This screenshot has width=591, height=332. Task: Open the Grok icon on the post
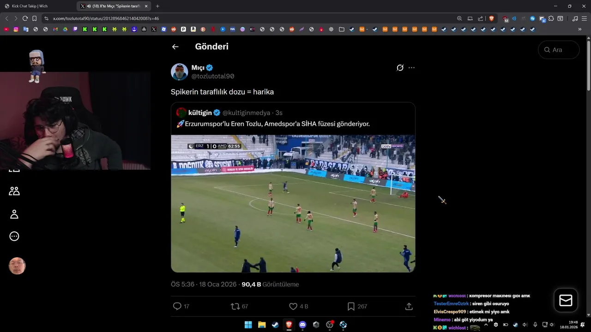coord(400,68)
